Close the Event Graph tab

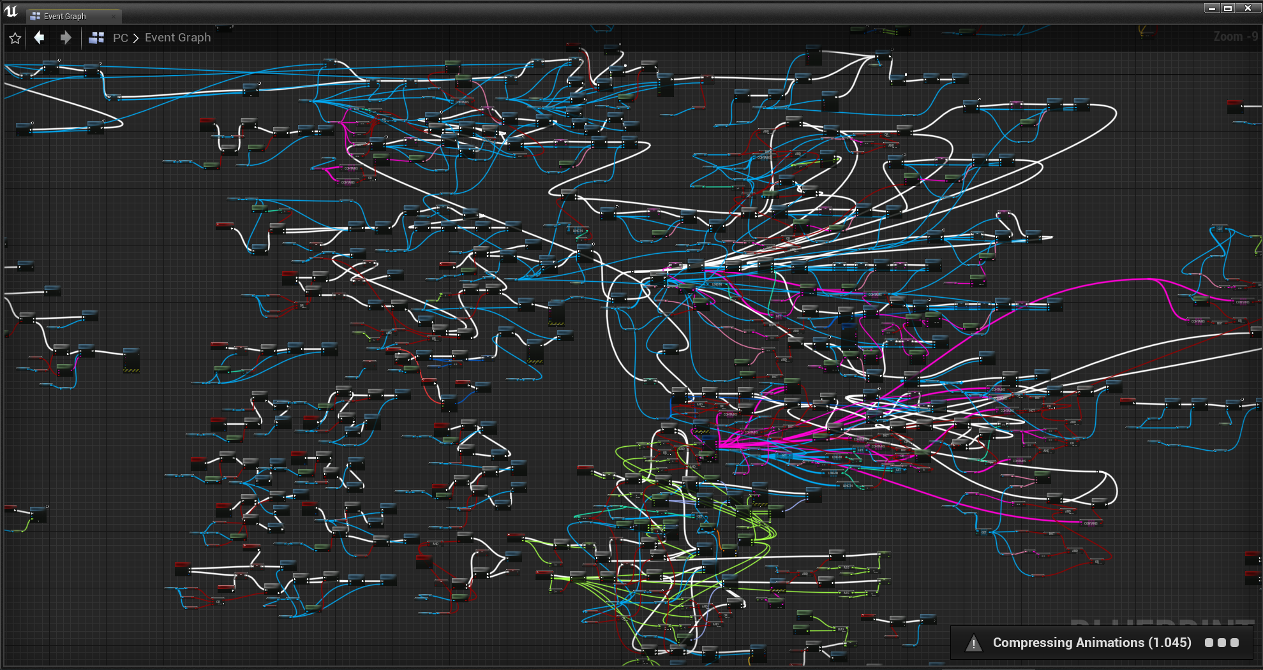(x=114, y=17)
